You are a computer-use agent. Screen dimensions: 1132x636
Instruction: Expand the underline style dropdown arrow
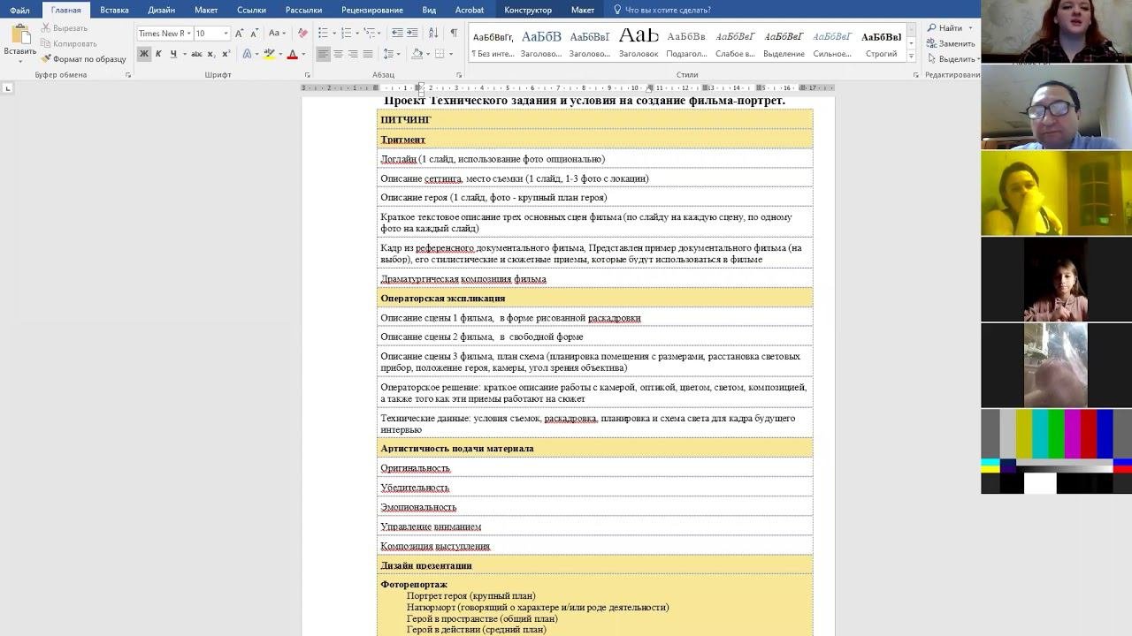(x=183, y=54)
